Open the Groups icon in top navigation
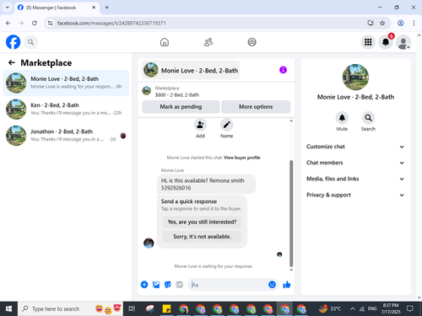 coord(252,42)
